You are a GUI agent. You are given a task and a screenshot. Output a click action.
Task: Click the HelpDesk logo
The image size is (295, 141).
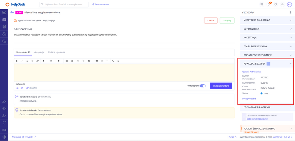(x=15, y=4)
